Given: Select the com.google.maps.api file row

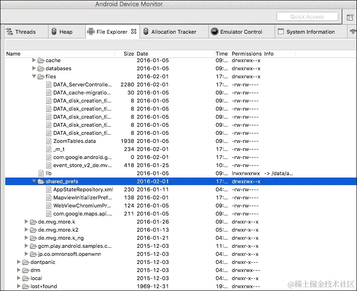Looking at the screenshot, I should click(181, 214).
